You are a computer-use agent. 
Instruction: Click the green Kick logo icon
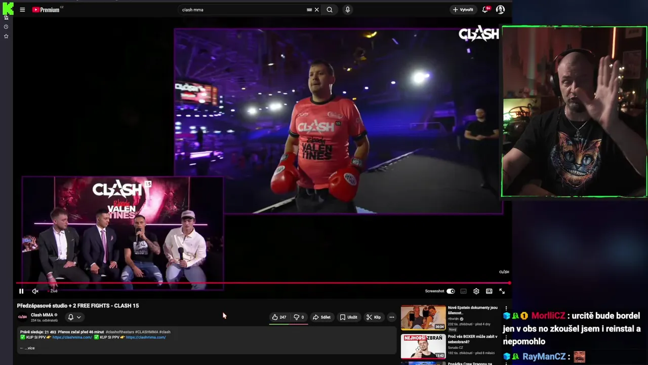[7, 8]
